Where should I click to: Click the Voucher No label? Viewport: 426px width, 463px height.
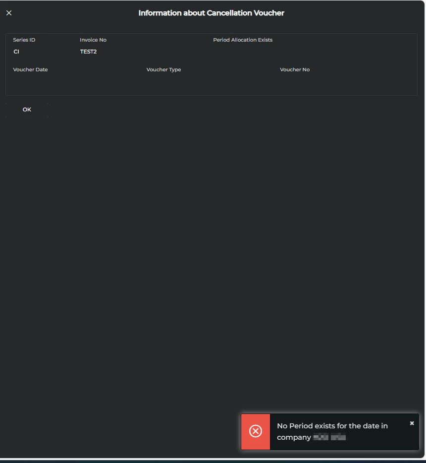[294, 69]
